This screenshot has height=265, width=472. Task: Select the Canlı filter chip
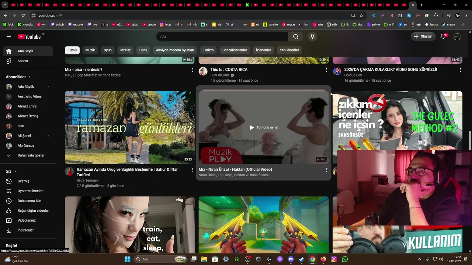pos(143,50)
